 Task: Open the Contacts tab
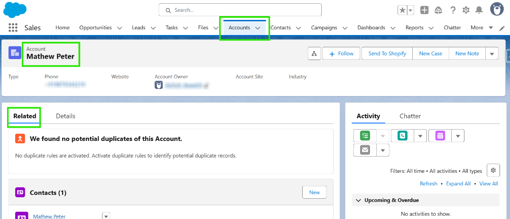click(281, 27)
